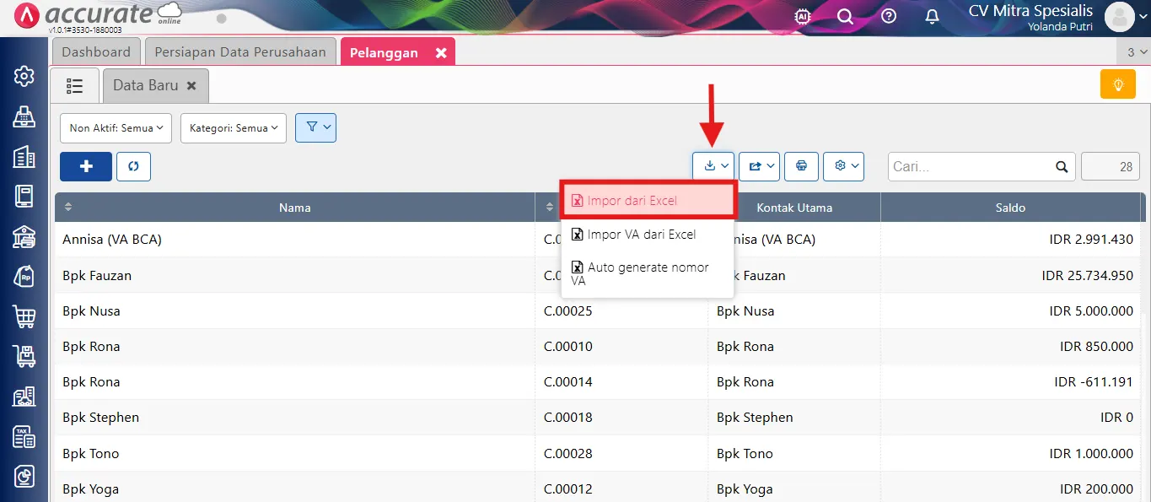Screen dimensions: 1151x502
Task: Expand the Non Aktif: Semua filter dropdown
Action: coord(116,128)
